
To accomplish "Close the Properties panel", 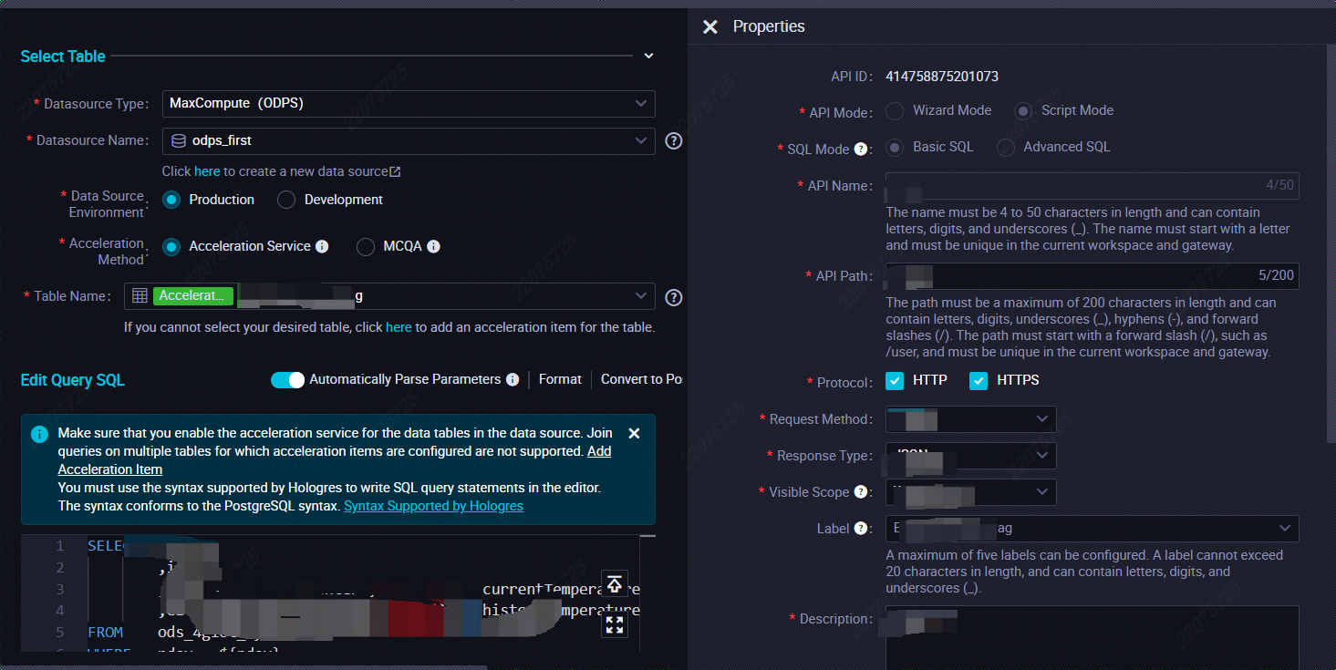I will click(x=710, y=27).
